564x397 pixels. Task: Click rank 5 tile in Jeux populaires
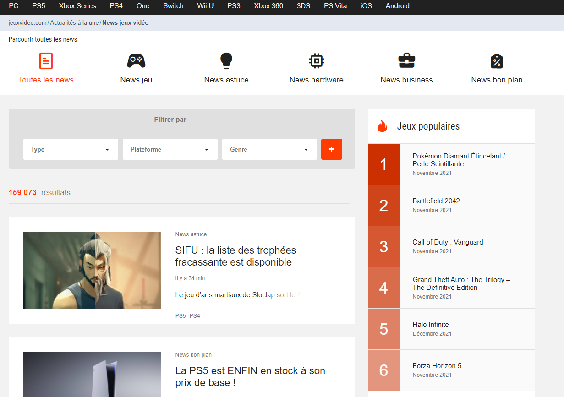pyautogui.click(x=384, y=329)
